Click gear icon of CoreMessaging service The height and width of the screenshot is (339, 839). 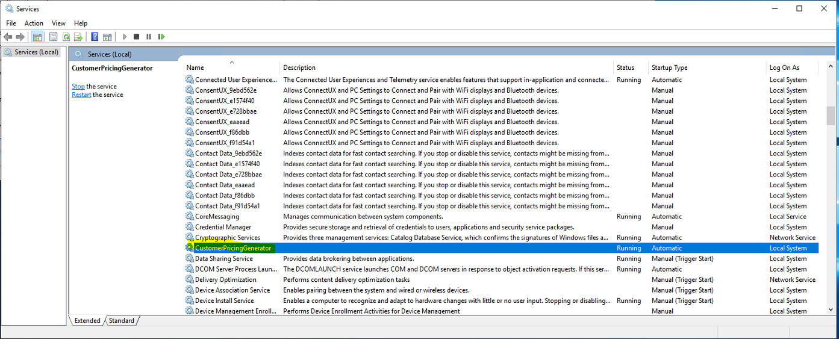point(190,216)
